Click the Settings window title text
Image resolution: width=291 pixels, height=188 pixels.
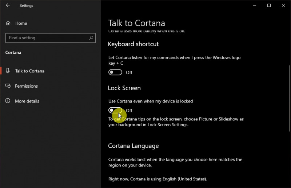click(26, 5)
